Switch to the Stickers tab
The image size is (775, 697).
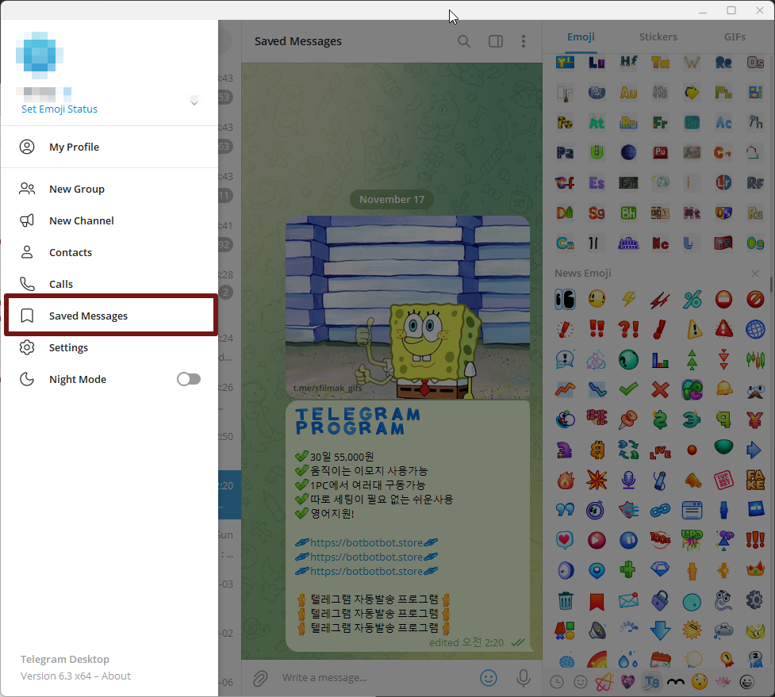tap(658, 36)
